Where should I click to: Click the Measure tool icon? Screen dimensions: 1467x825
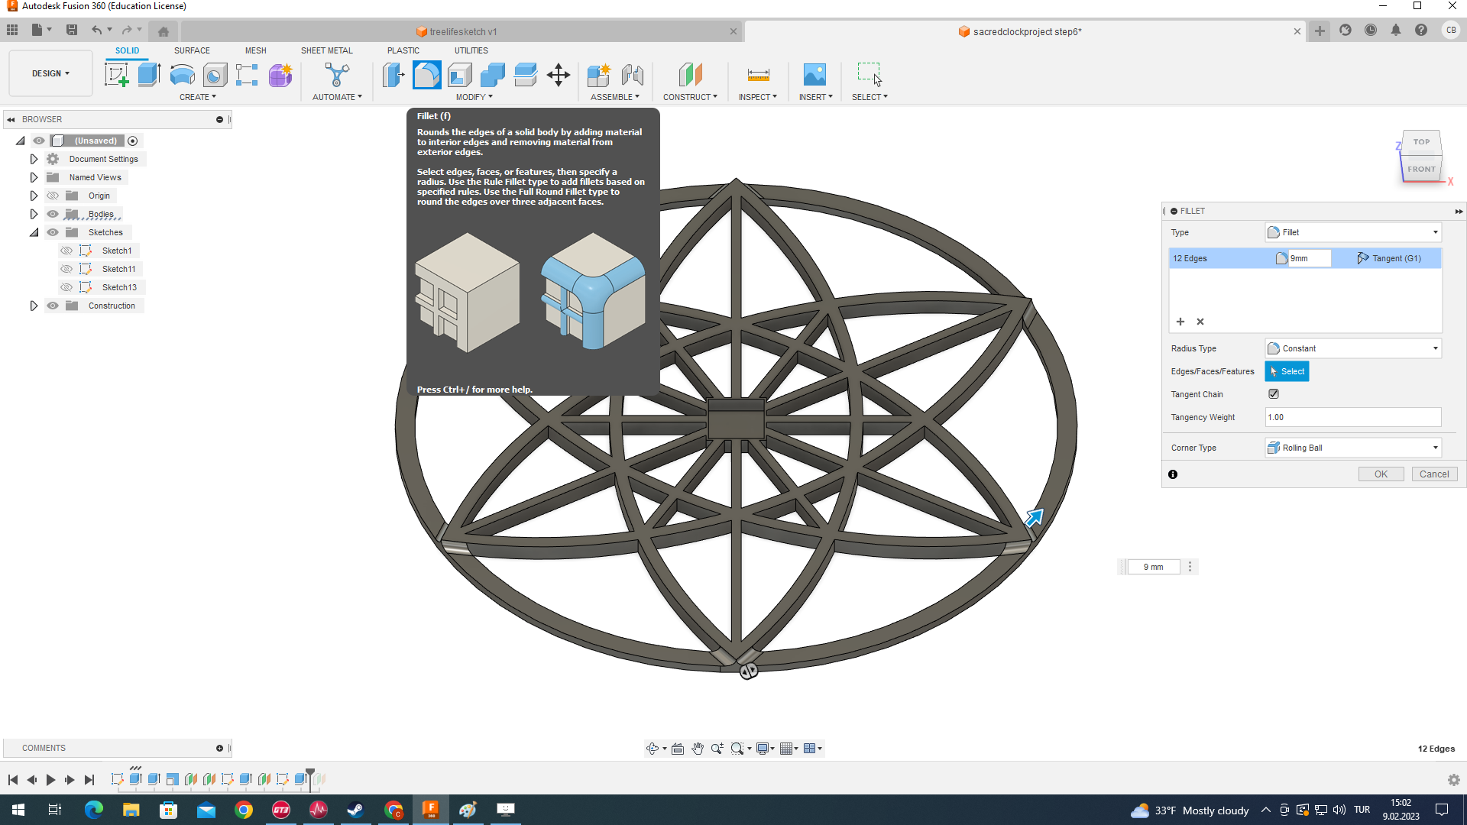tap(758, 75)
